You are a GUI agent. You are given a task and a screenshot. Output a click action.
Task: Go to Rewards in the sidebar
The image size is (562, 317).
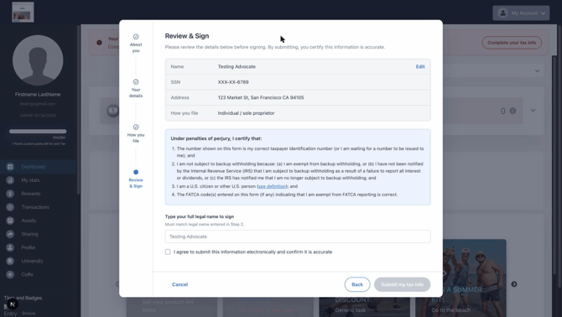tap(31, 194)
